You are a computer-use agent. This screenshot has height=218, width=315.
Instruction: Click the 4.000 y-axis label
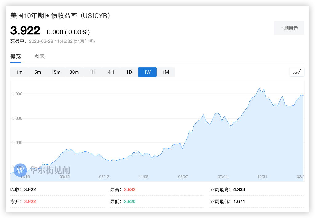tap(17, 94)
